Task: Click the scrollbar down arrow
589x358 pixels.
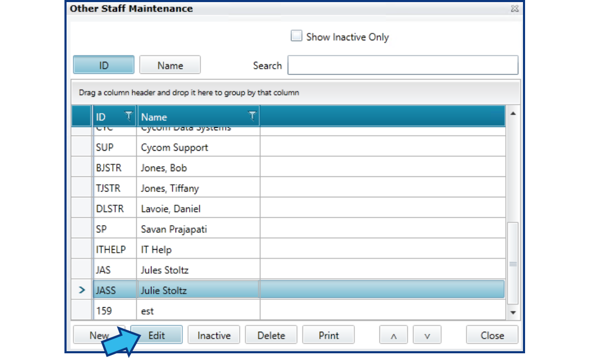Action: click(x=512, y=312)
